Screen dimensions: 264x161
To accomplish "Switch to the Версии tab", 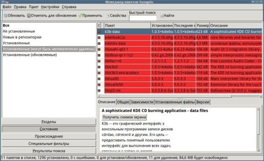I will click(203, 102).
